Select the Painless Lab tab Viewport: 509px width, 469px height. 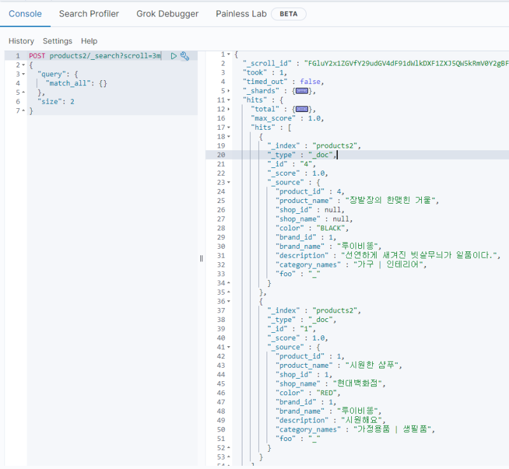coord(240,13)
